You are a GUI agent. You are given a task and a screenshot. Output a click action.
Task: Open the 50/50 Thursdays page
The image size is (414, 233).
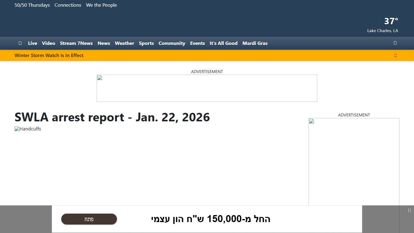coord(32,5)
